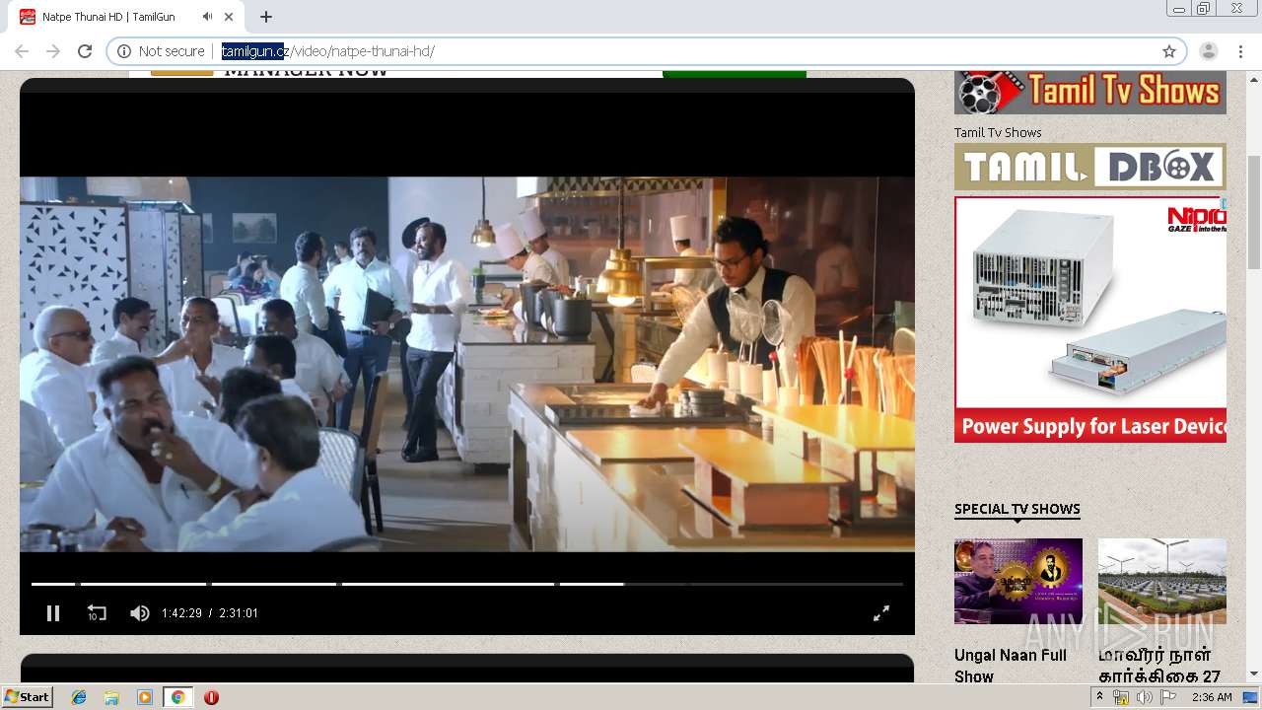Mute the Natpe Thunai HD tab audio

click(207, 17)
